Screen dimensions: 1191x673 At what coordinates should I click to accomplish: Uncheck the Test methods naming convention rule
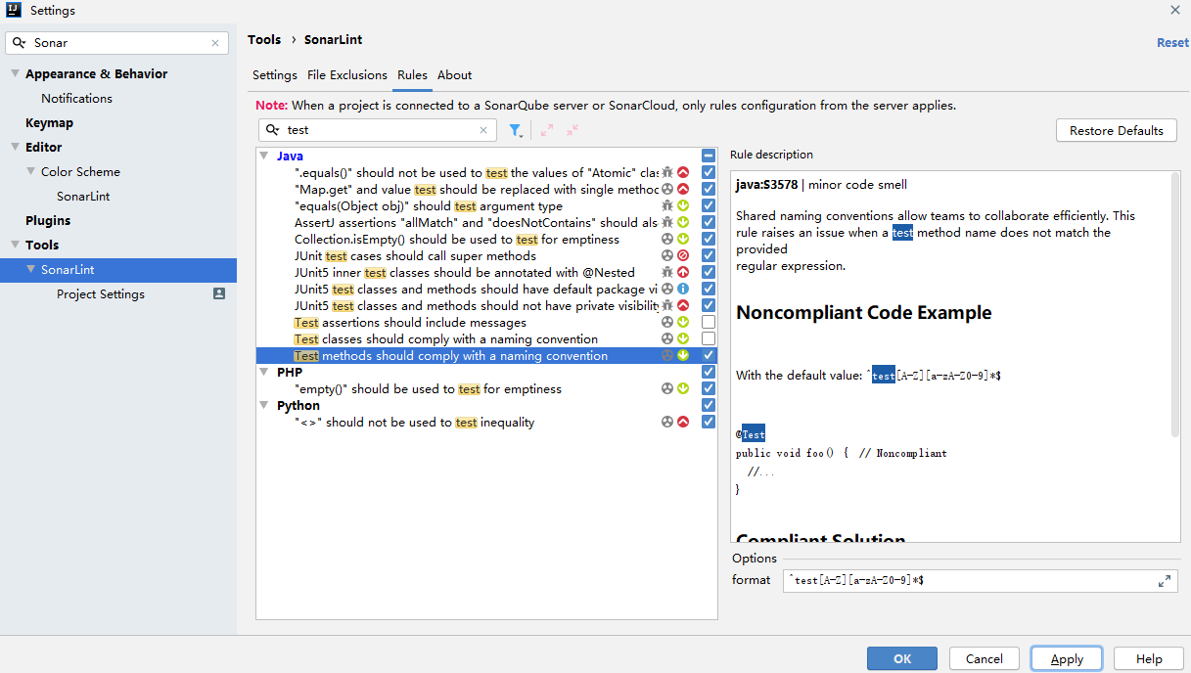[x=709, y=355]
